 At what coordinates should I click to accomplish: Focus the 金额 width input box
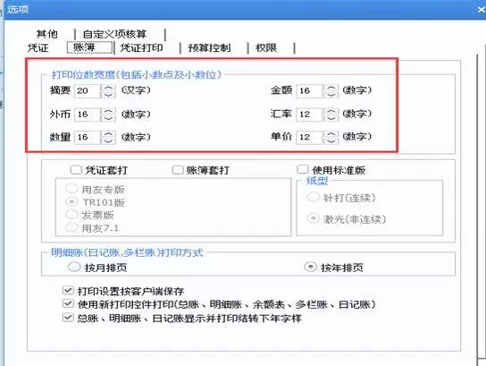309,90
